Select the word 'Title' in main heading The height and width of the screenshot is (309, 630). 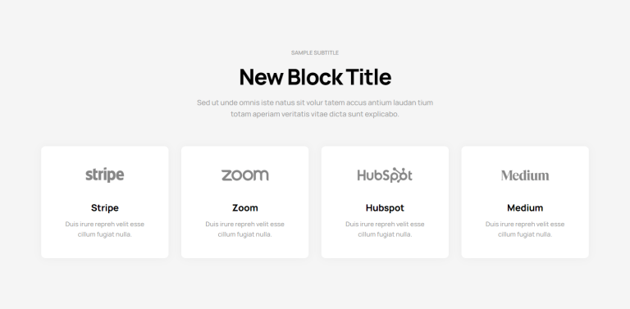click(368, 77)
